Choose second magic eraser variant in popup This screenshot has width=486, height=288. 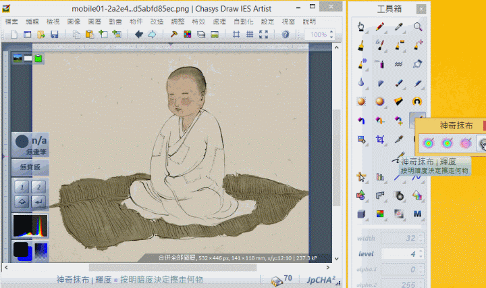[x=447, y=143]
